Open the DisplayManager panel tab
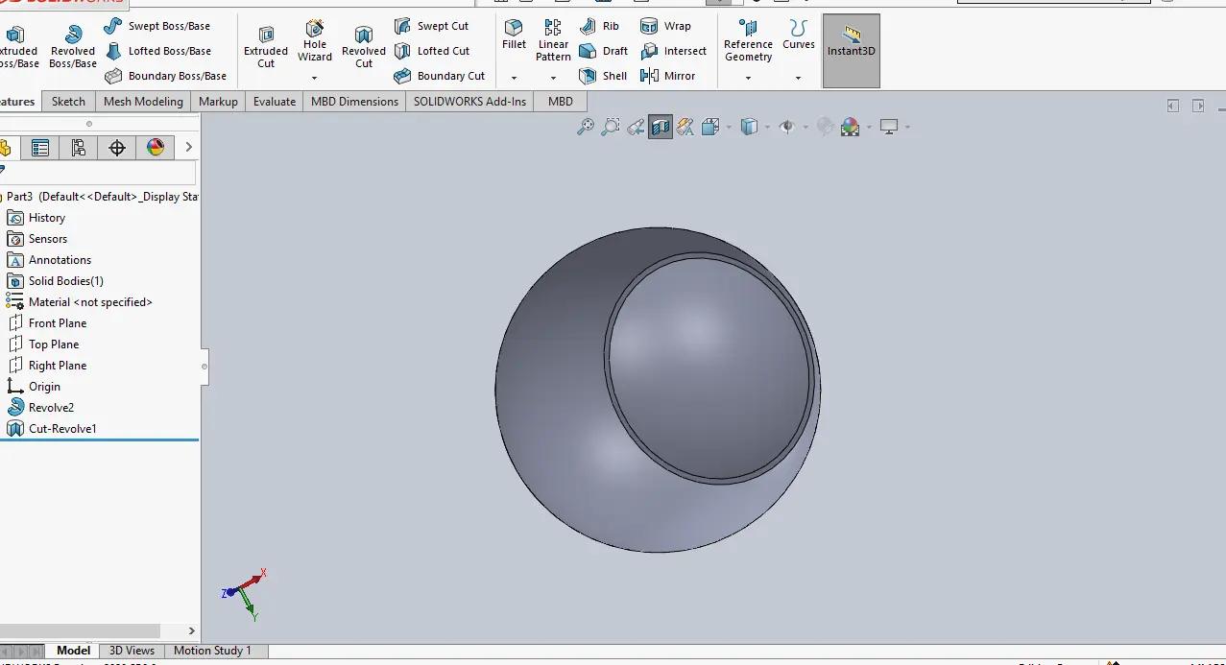Image resolution: width=1226 pixels, height=665 pixels. pos(156,148)
